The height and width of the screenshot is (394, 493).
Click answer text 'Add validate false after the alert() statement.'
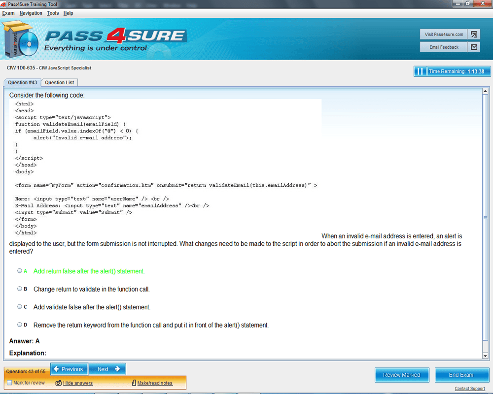pos(92,307)
